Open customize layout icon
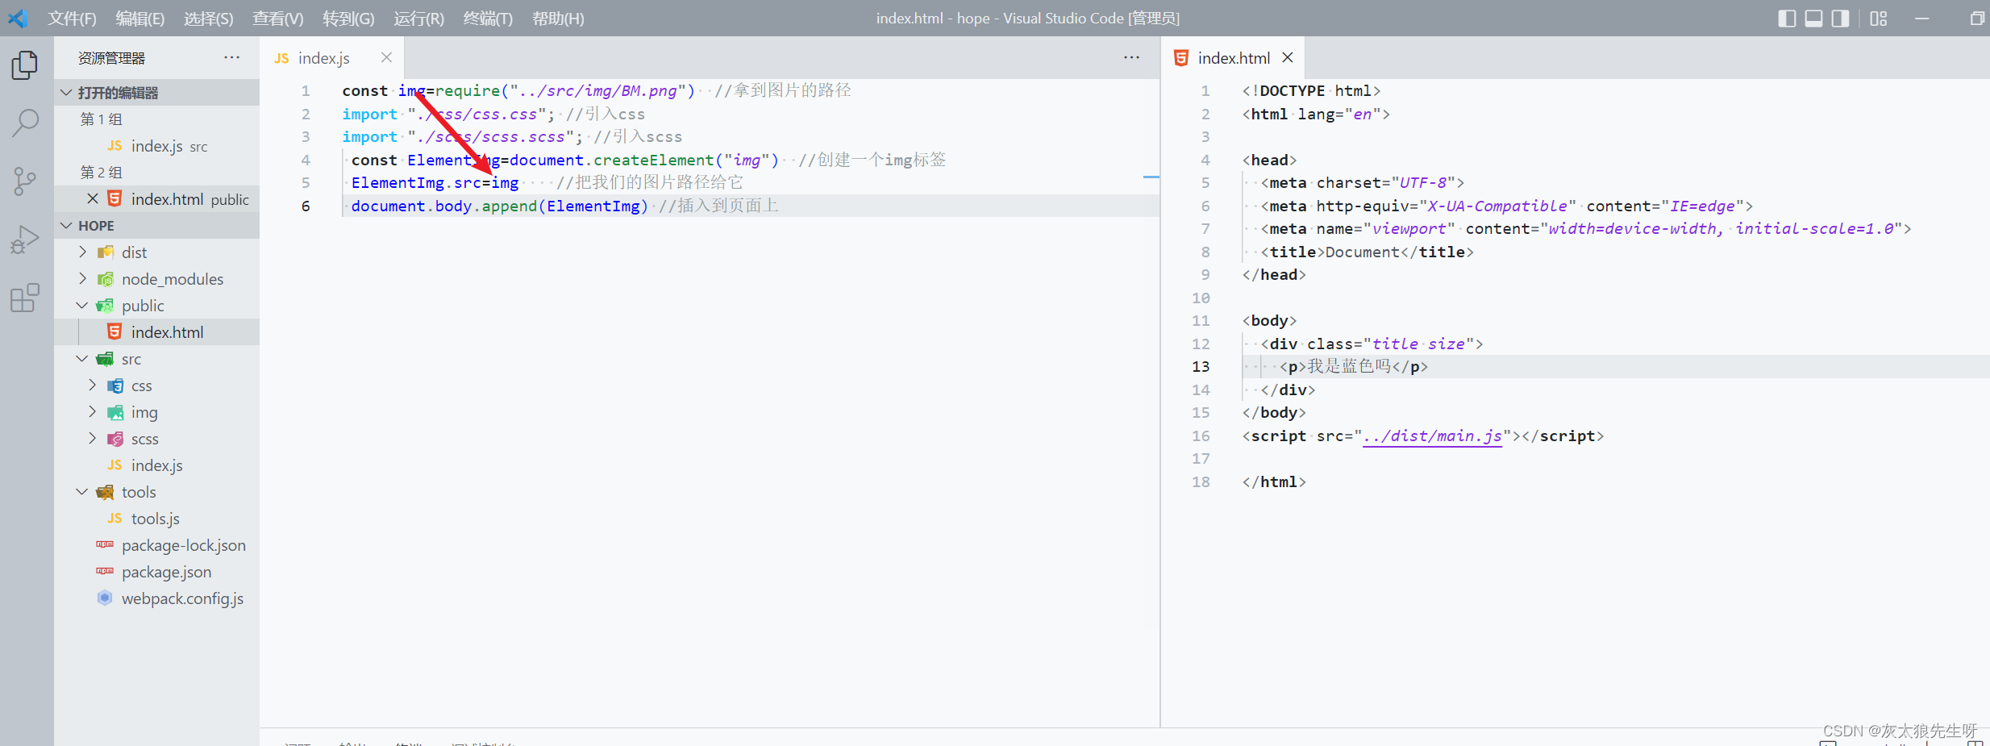Viewport: 1990px width, 746px height. pyautogui.click(x=1879, y=18)
